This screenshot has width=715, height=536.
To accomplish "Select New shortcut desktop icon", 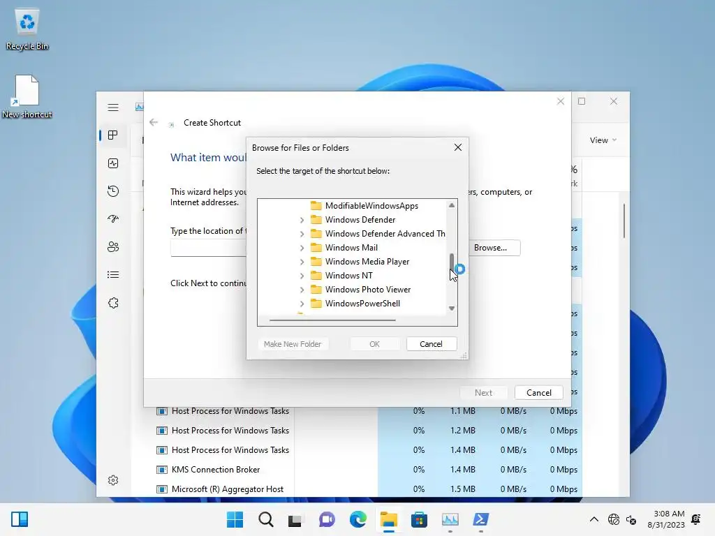I will click(27, 97).
